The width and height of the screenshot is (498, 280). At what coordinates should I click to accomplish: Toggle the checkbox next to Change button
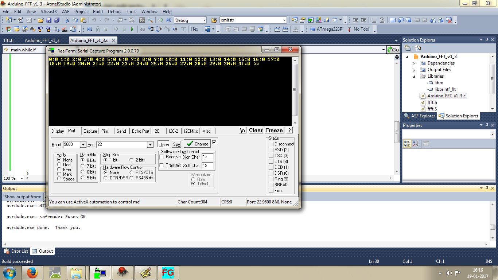[x=214, y=142]
